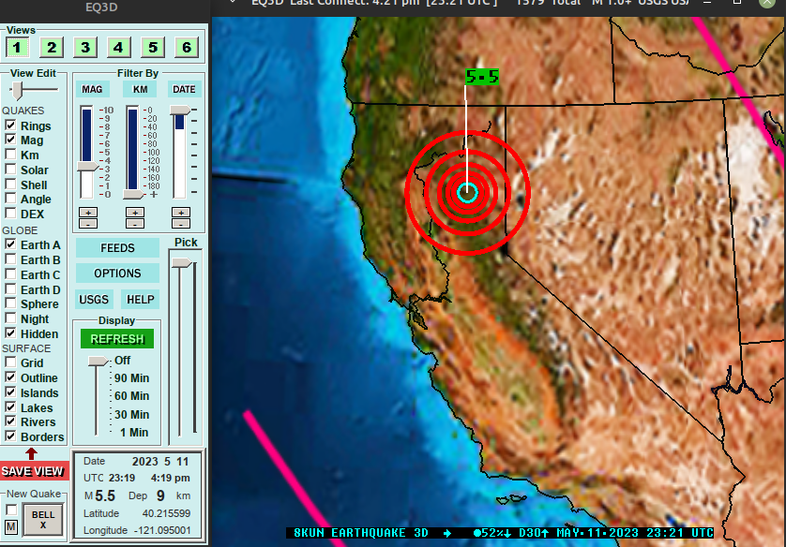Enable the Earth C globe checkbox
786x547 pixels.
[x=10, y=274]
